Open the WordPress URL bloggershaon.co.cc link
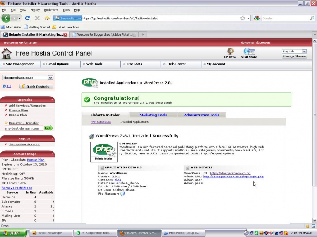Viewport: 317px width, 237px height. (x=230, y=173)
